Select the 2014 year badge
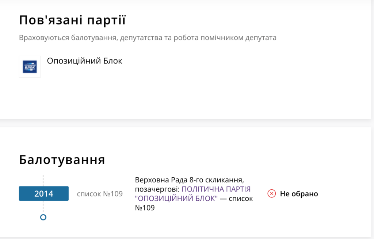This screenshot has width=374, height=239. pyautogui.click(x=44, y=193)
